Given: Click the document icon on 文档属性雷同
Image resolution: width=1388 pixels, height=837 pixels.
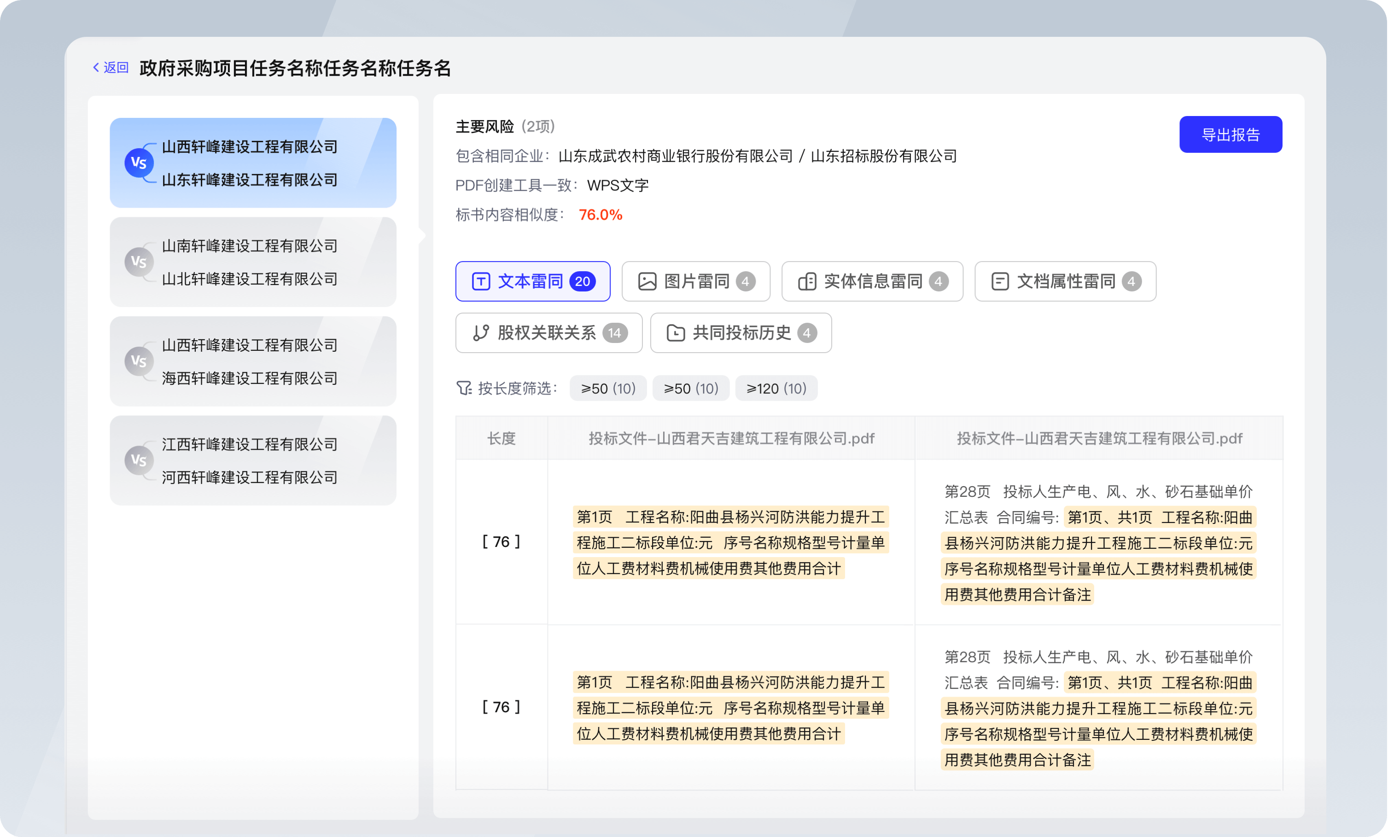Looking at the screenshot, I should point(1000,281).
